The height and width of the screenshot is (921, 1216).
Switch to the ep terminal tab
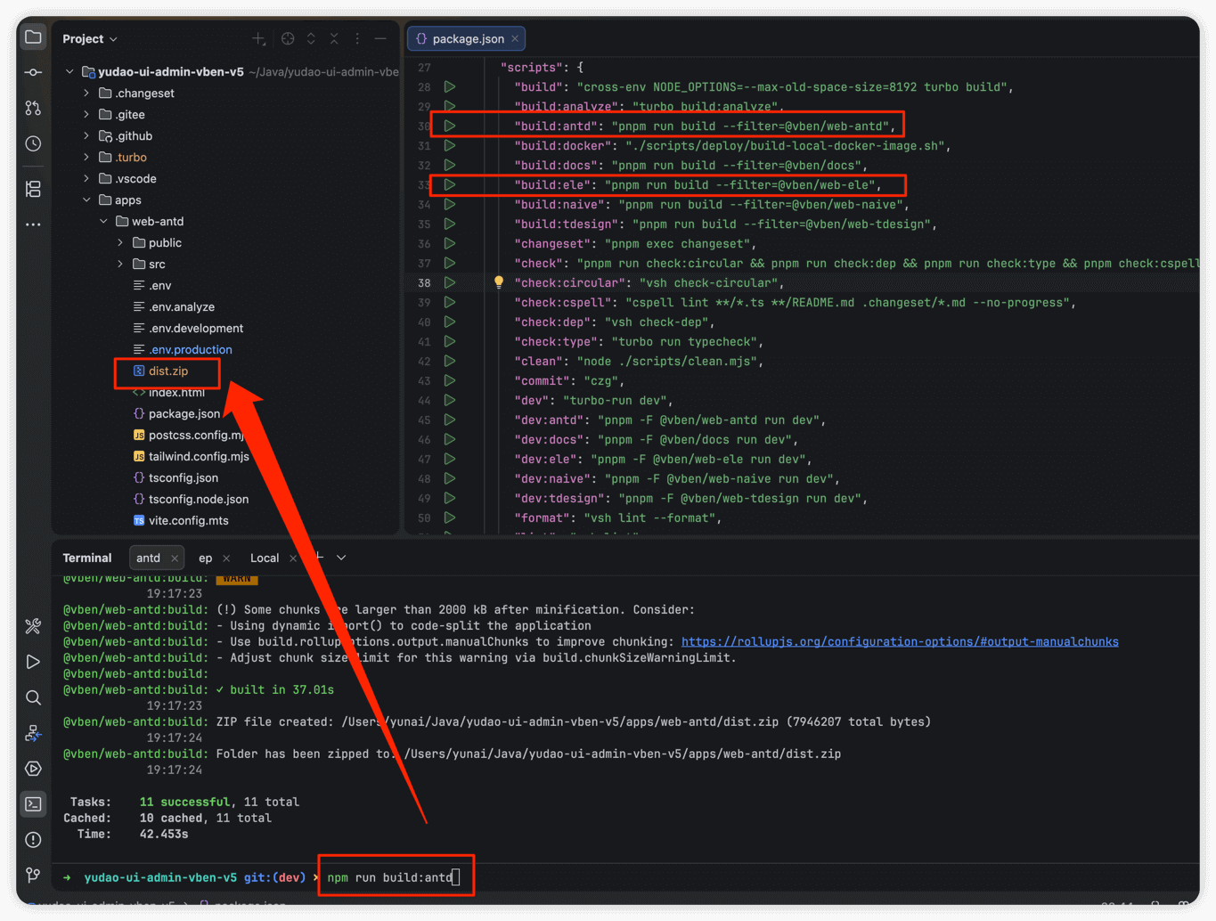205,558
